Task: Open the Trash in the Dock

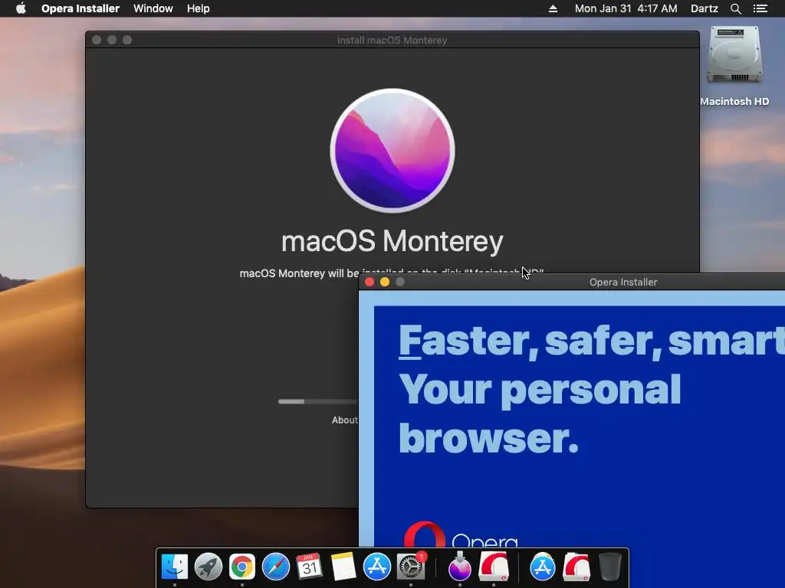Action: (609, 567)
